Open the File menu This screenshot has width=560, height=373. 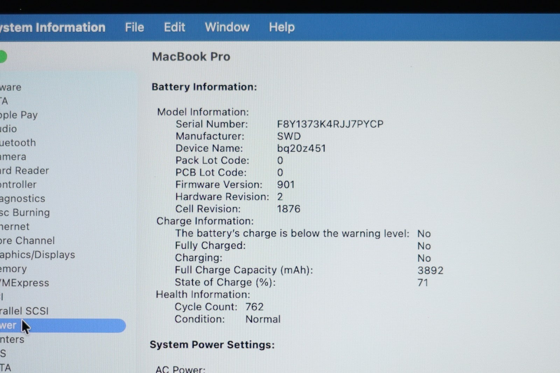(134, 27)
